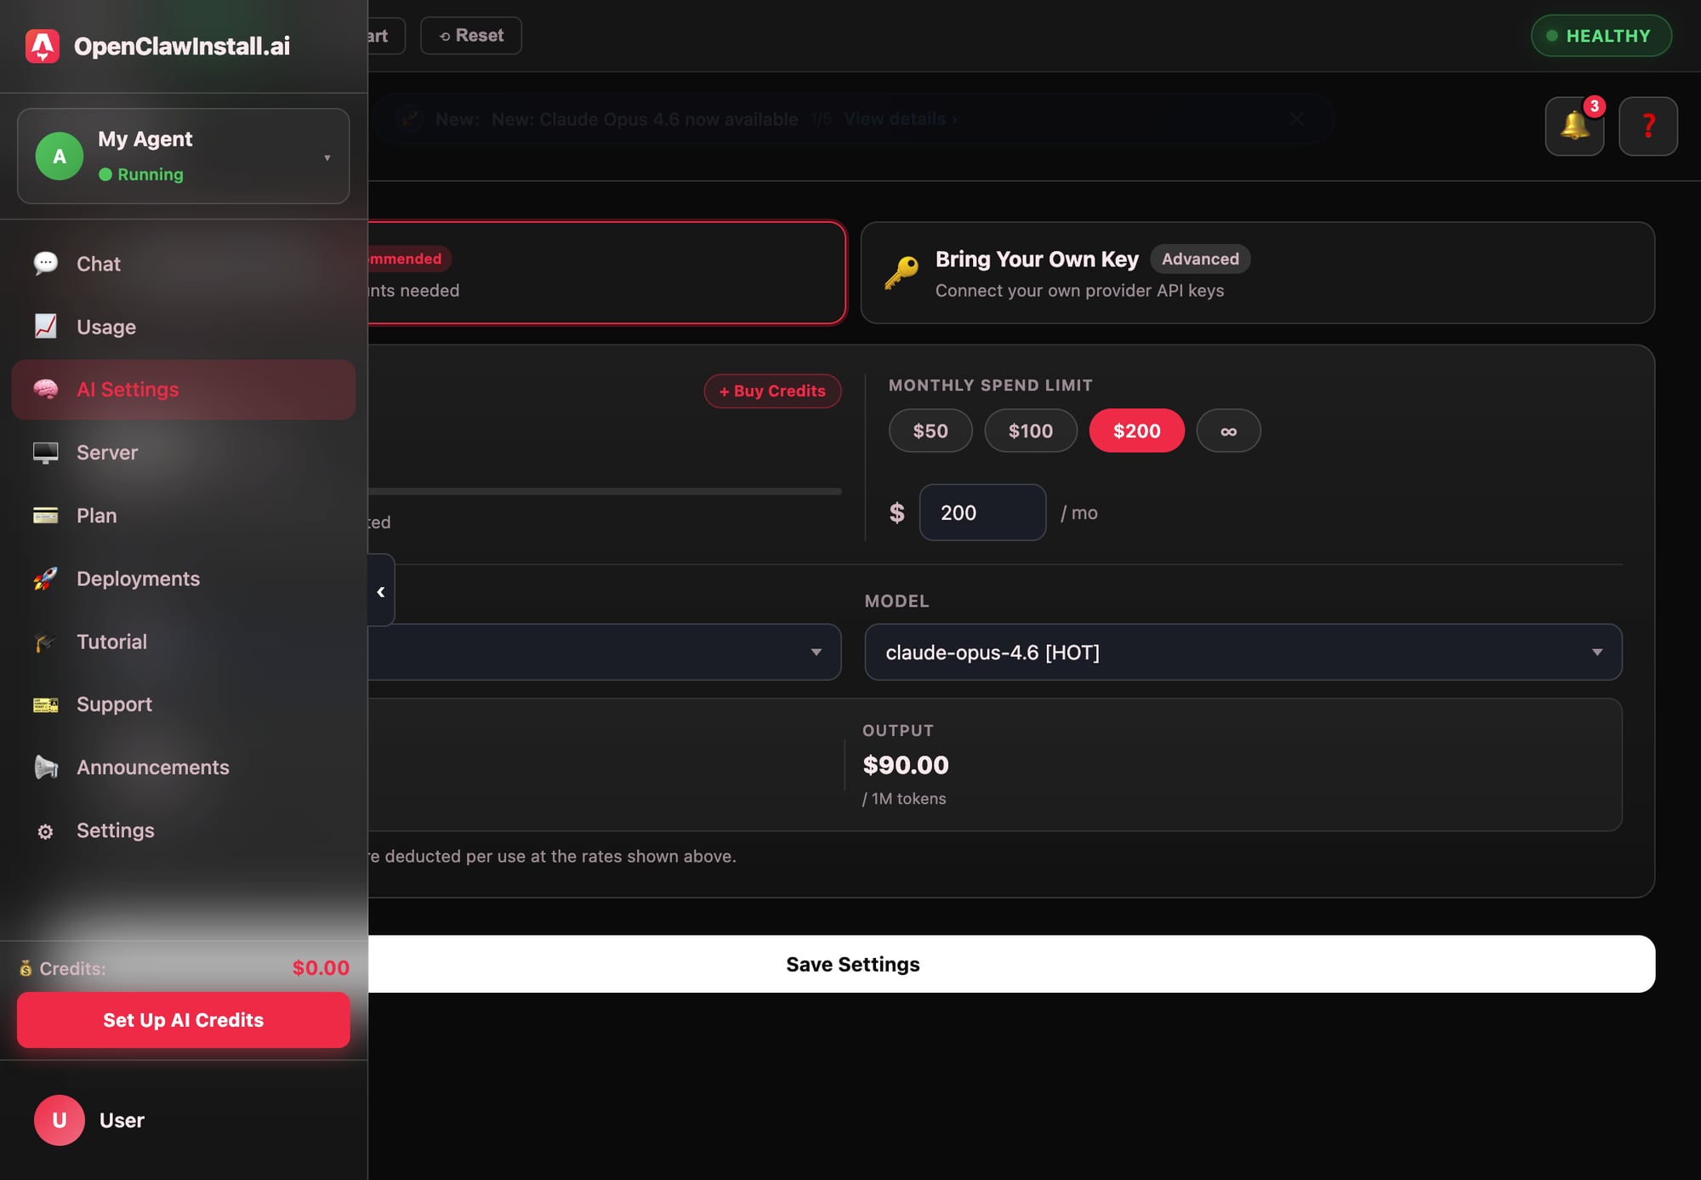Go to the Tutorial section
The image size is (1701, 1180).
coord(111,641)
